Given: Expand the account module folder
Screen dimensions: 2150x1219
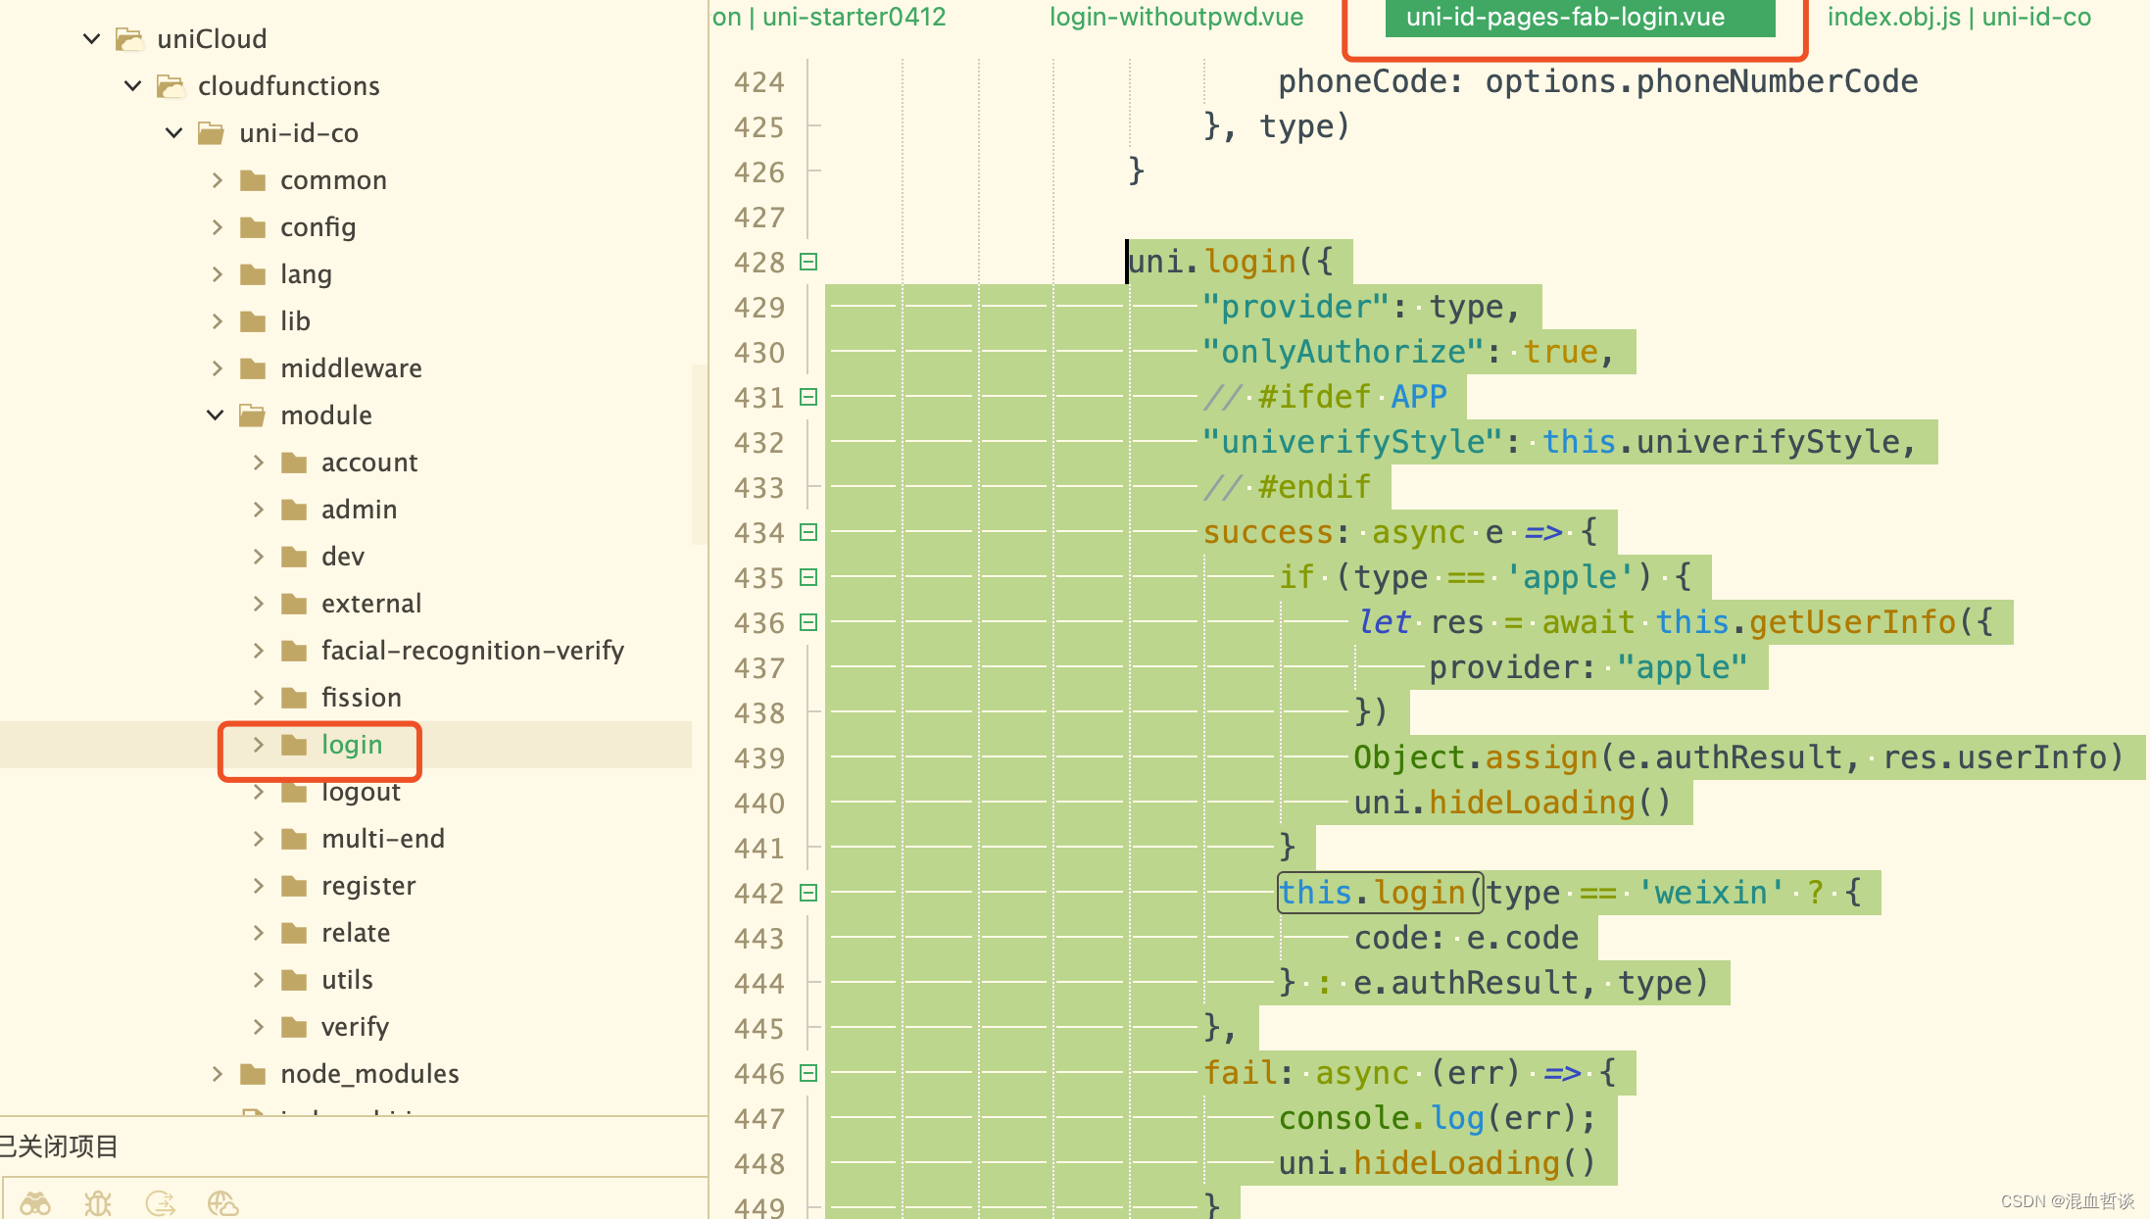Looking at the screenshot, I should tap(257, 461).
